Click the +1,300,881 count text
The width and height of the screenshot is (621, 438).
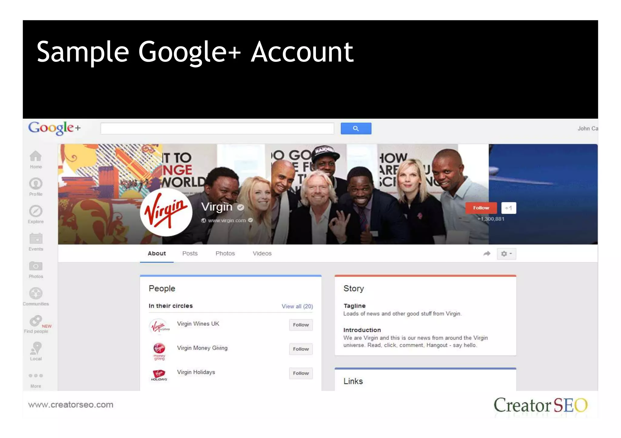491,219
